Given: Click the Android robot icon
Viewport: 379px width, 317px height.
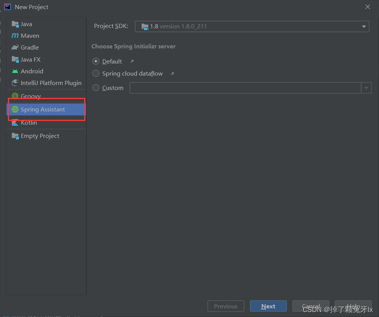Looking at the screenshot, I should pos(15,71).
